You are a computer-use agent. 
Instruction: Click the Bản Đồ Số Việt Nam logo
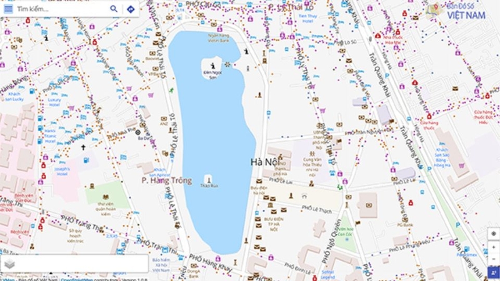pos(457,11)
